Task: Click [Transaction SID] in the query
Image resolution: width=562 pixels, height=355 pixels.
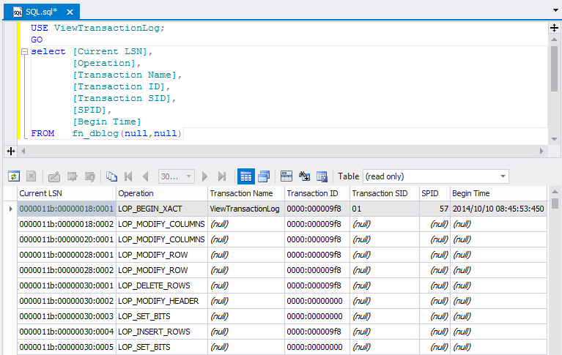Action: (x=122, y=98)
